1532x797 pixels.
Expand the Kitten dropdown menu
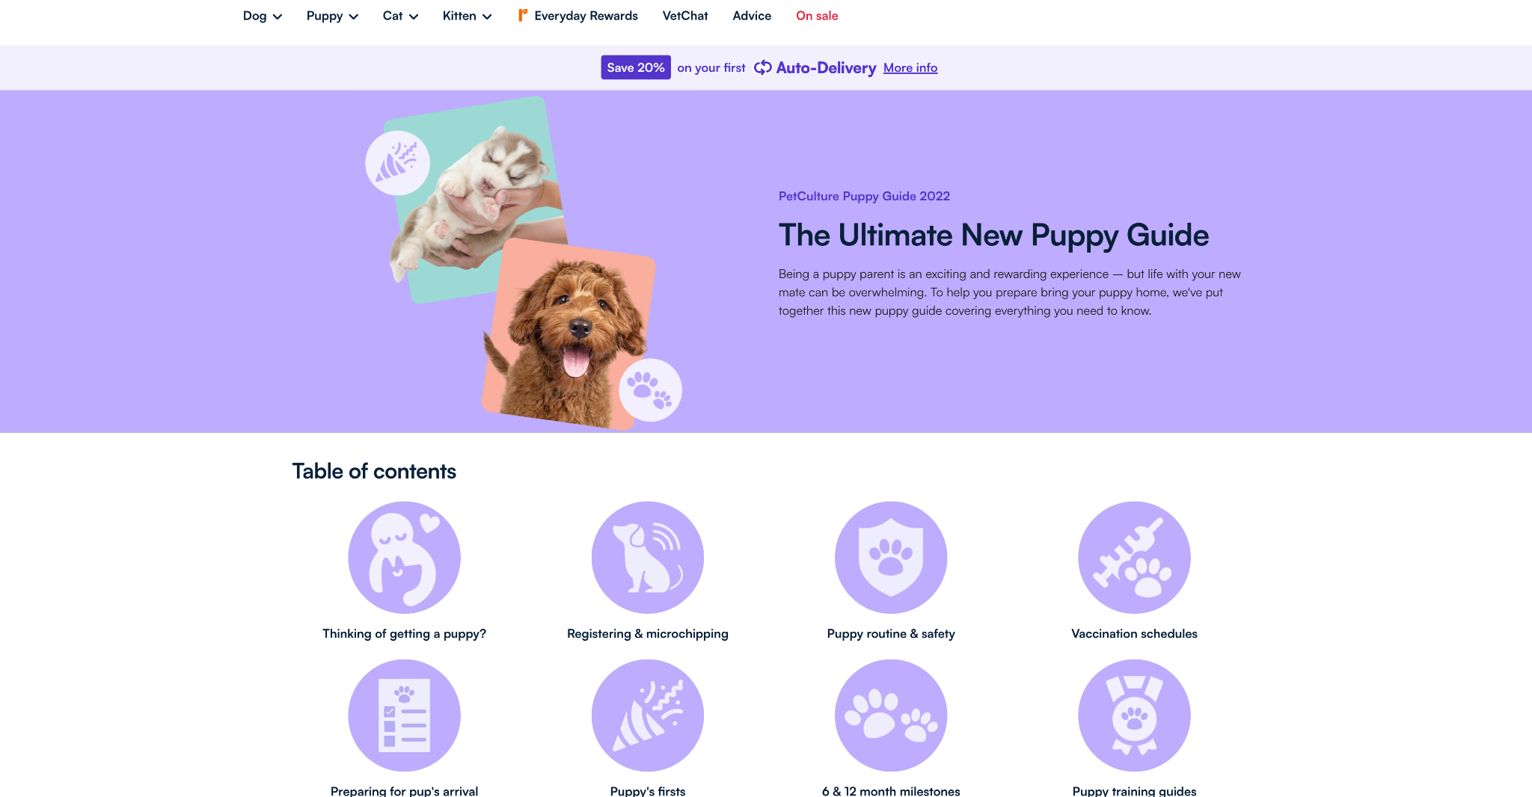click(467, 16)
